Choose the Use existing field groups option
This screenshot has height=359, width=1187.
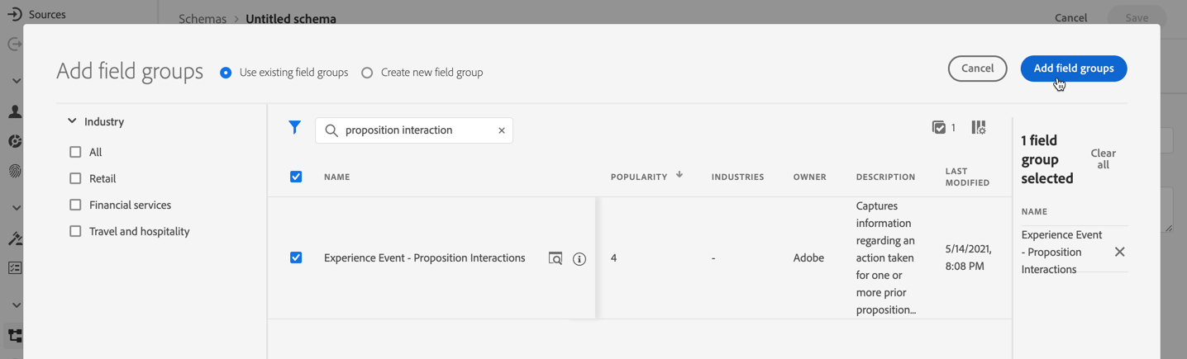(x=226, y=73)
